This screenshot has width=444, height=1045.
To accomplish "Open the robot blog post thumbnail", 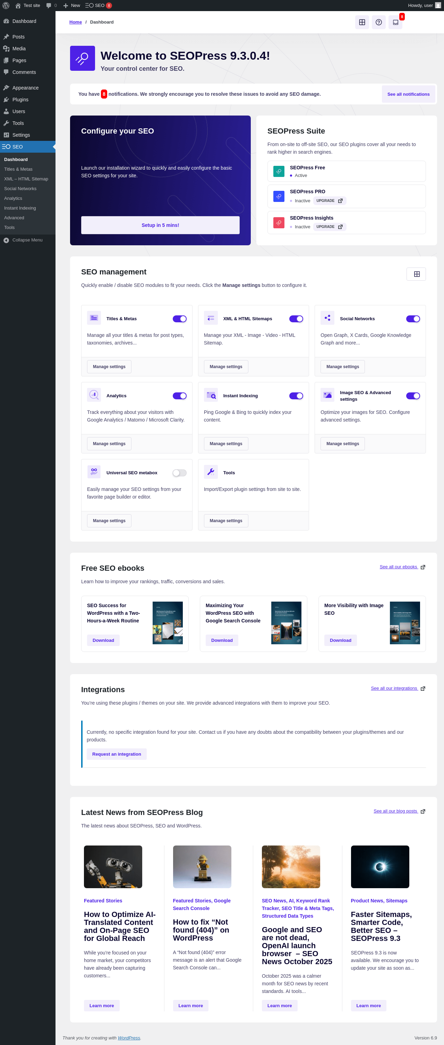I will click(x=113, y=867).
